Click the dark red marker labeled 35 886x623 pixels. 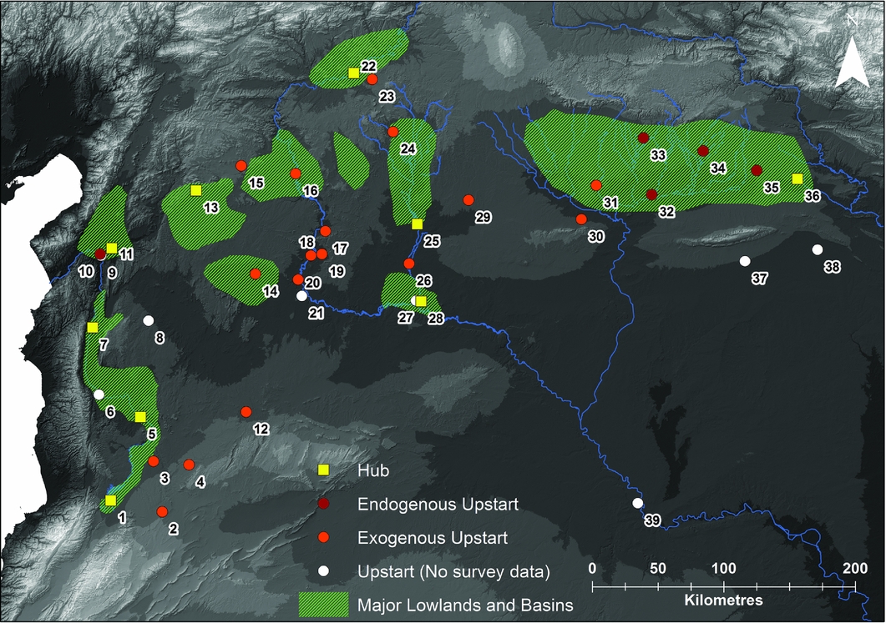coord(757,170)
